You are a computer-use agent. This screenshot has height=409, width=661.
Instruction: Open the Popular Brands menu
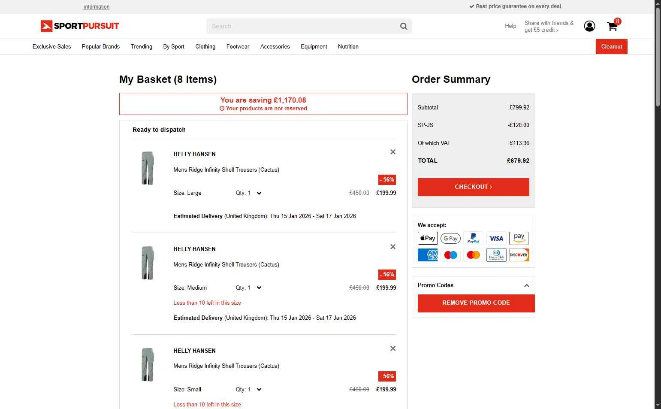click(101, 46)
